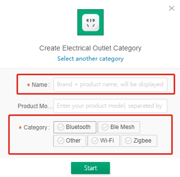
Task: Focus the Product Model input field
Action: coord(110,106)
